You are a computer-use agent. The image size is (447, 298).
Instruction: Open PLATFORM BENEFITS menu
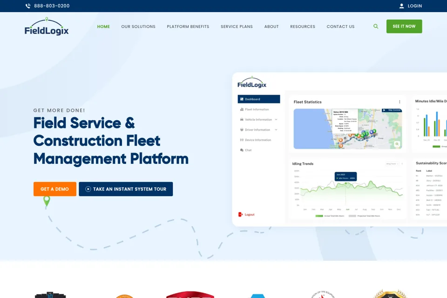(188, 27)
